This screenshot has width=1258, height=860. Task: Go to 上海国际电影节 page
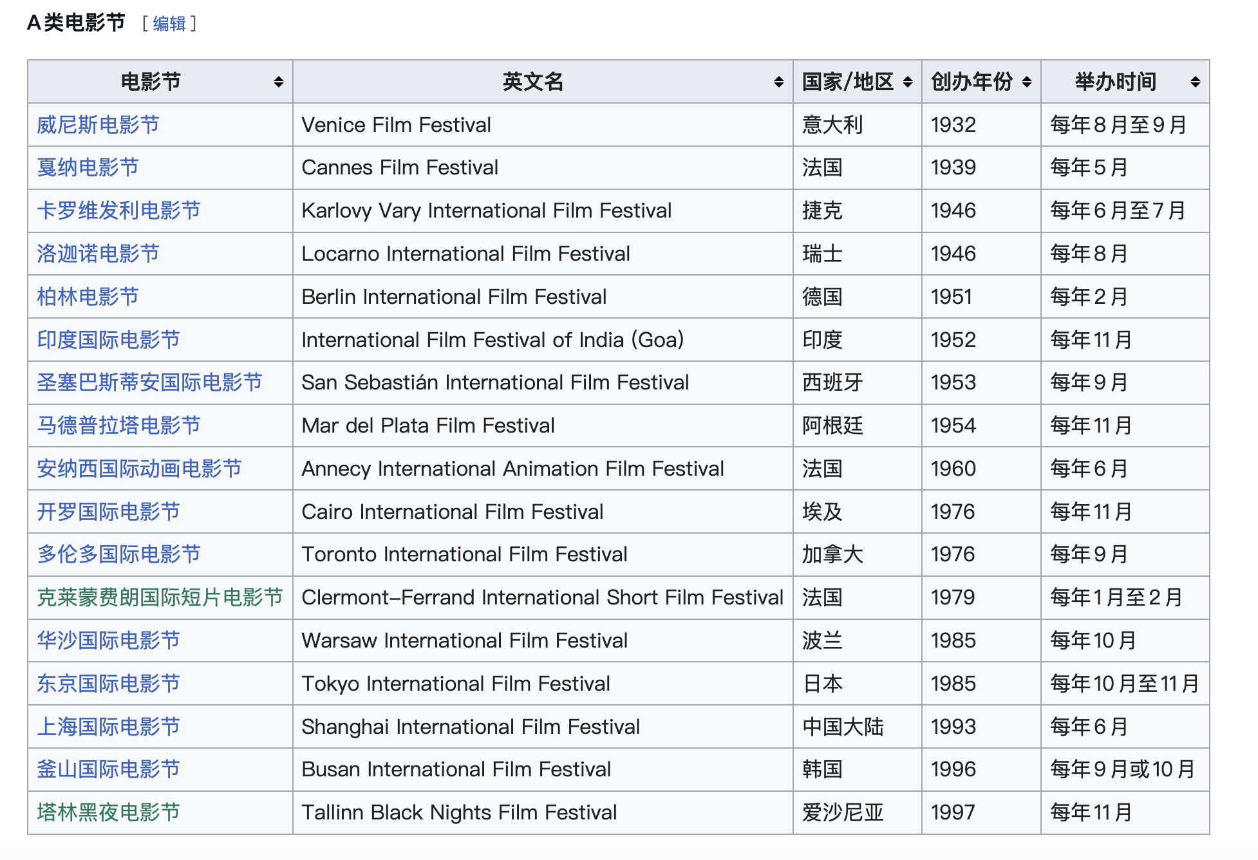pyautogui.click(x=108, y=727)
